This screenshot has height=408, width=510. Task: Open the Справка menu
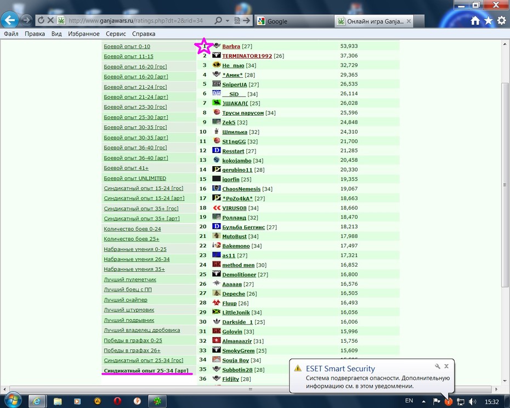click(x=144, y=34)
